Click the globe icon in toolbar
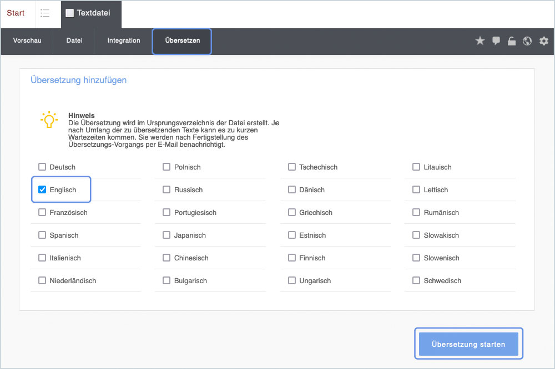Screen dimensions: 555x369 (527, 41)
